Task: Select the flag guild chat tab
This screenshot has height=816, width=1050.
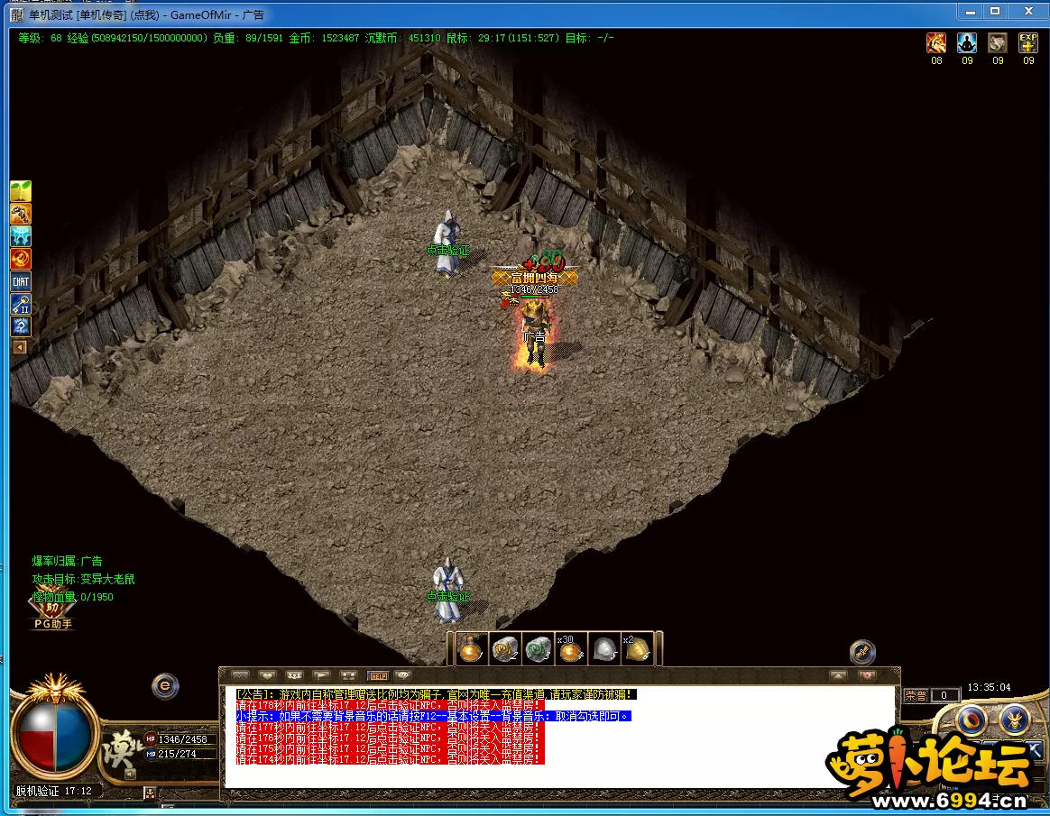Action: coord(321,675)
